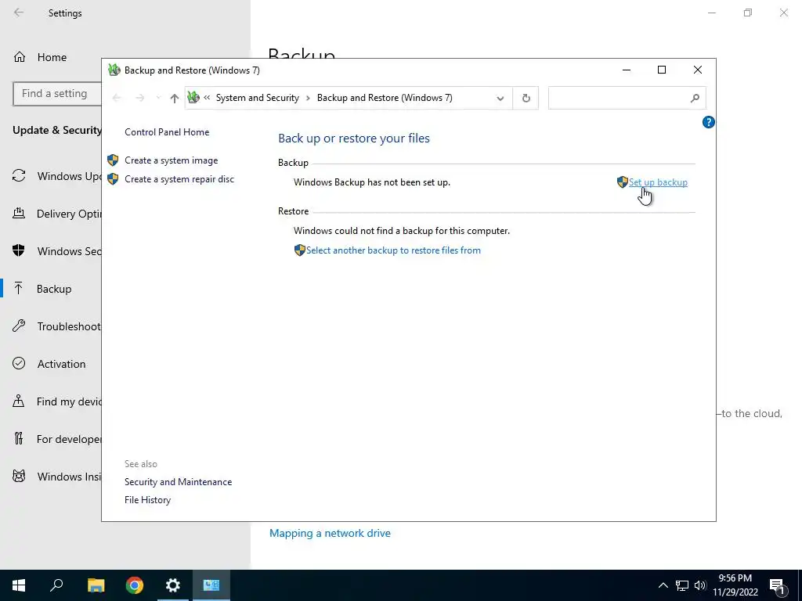This screenshot has width=802, height=601.
Task: Launch Google Chrome from the taskbar
Action: pyautogui.click(x=135, y=585)
